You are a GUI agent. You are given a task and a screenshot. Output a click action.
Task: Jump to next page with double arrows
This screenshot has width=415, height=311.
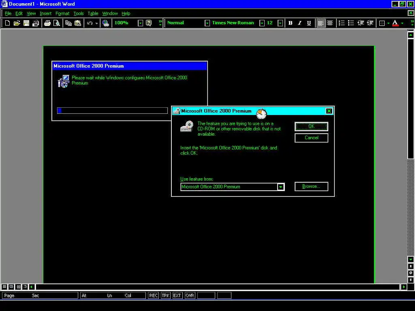coord(411,279)
